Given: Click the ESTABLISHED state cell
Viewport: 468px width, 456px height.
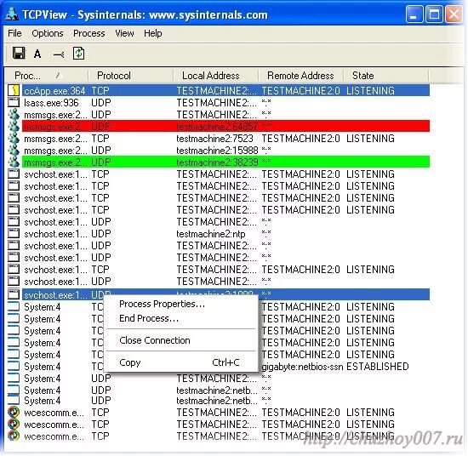Looking at the screenshot, I should pos(378,367).
